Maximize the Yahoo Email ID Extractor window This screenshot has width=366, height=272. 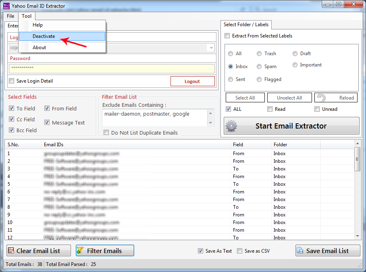tap(339, 4)
